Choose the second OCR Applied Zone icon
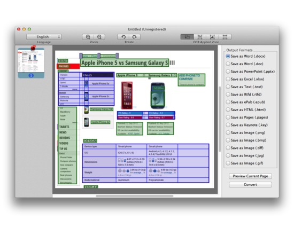 [200, 37]
